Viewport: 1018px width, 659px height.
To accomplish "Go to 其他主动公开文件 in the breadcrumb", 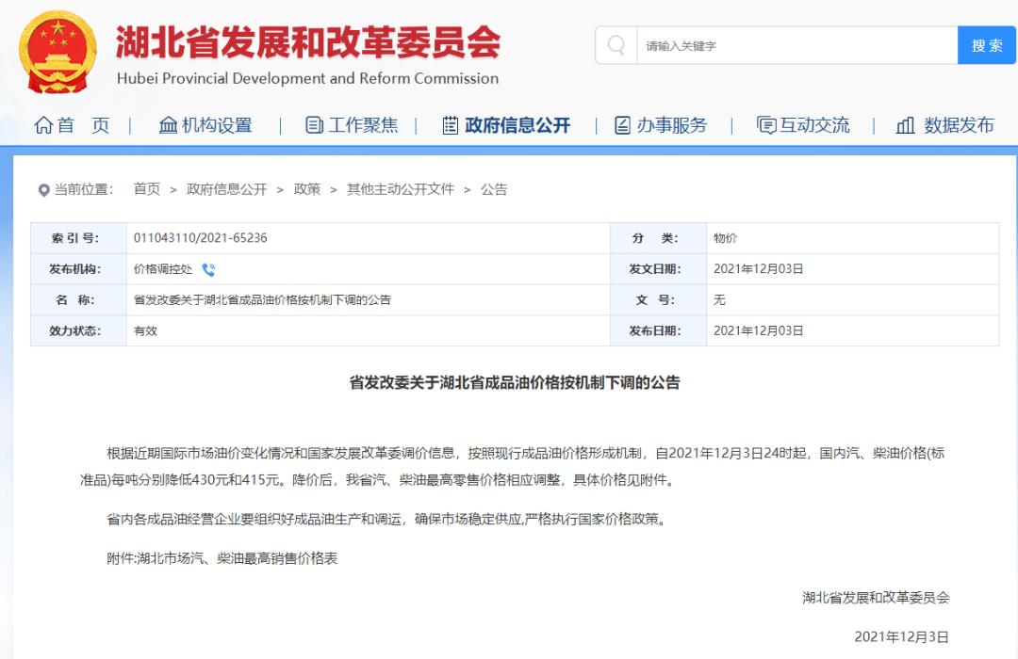I will (401, 188).
